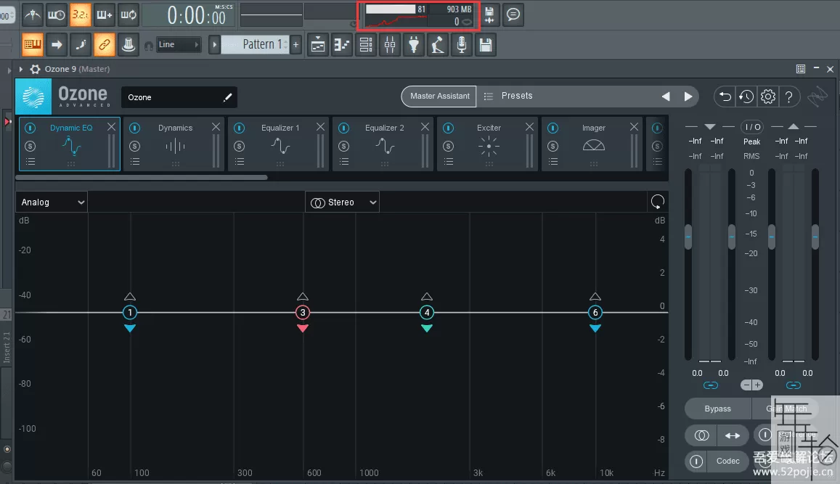Save the project with the floppy icon
840x484 pixels.
(x=486, y=45)
